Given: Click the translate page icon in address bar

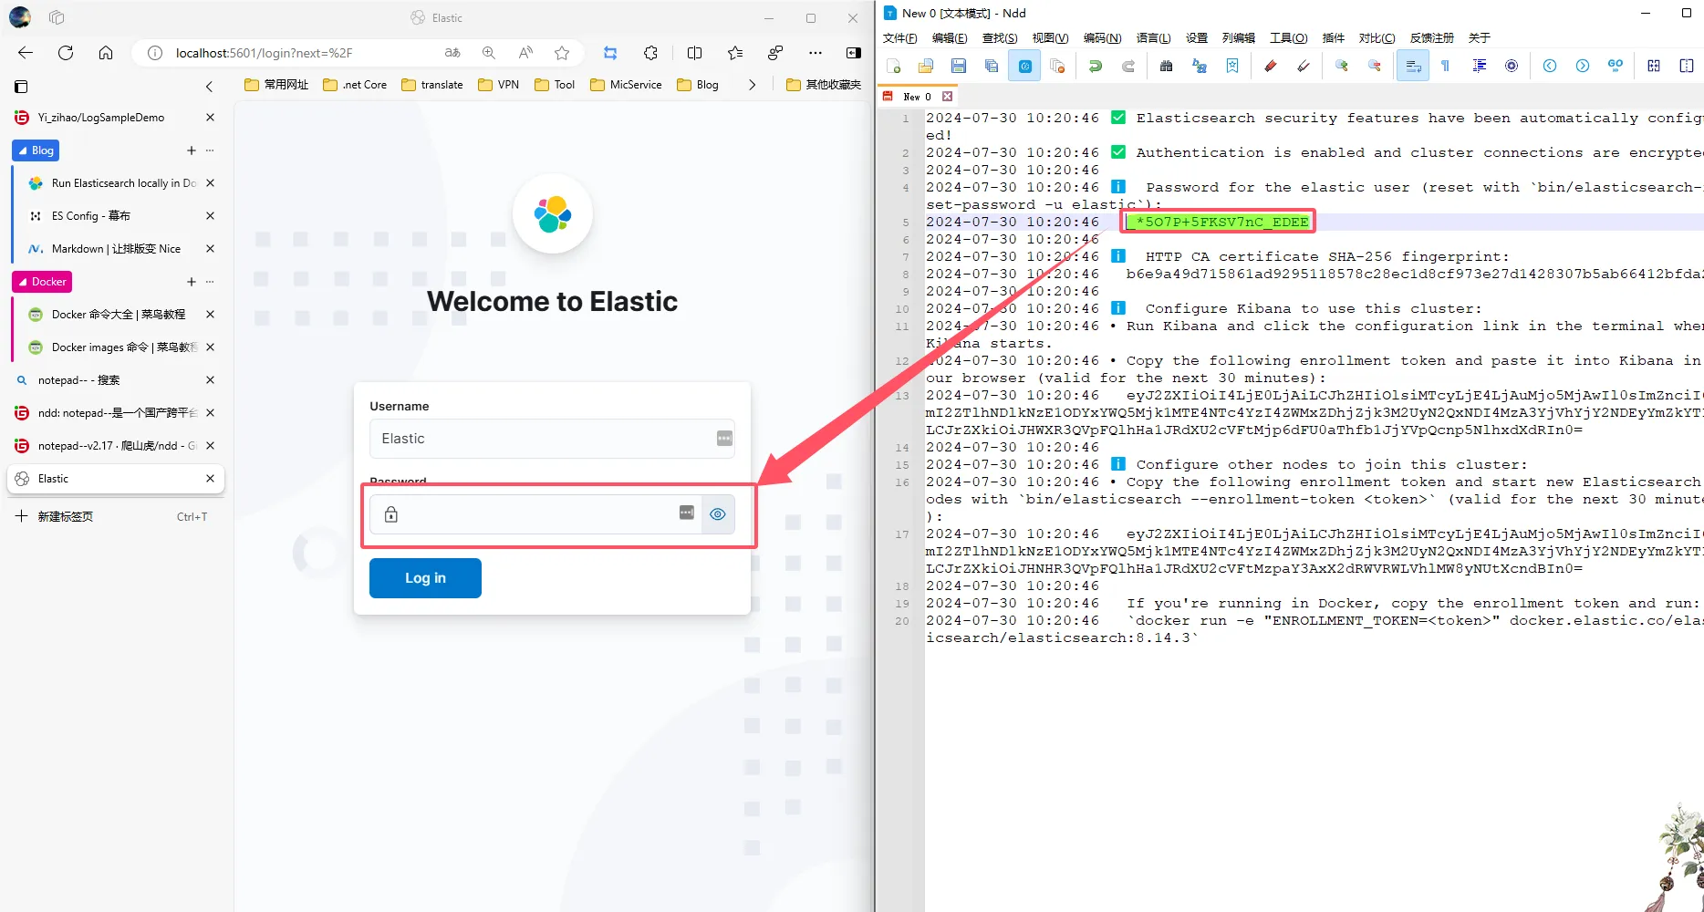Looking at the screenshot, I should pos(452,53).
